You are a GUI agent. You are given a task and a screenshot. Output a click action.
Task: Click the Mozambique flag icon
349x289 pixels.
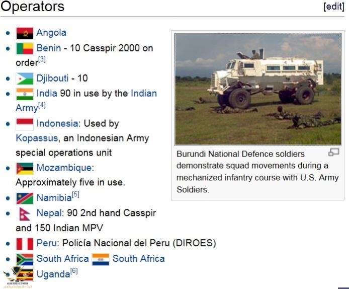click(x=25, y=168)
